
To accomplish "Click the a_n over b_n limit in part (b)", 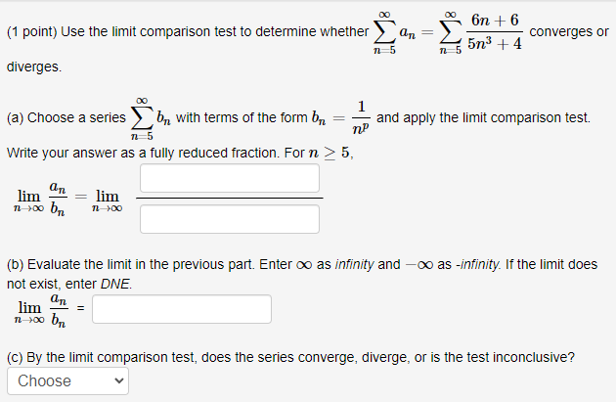I will click(x=41, y=310).
